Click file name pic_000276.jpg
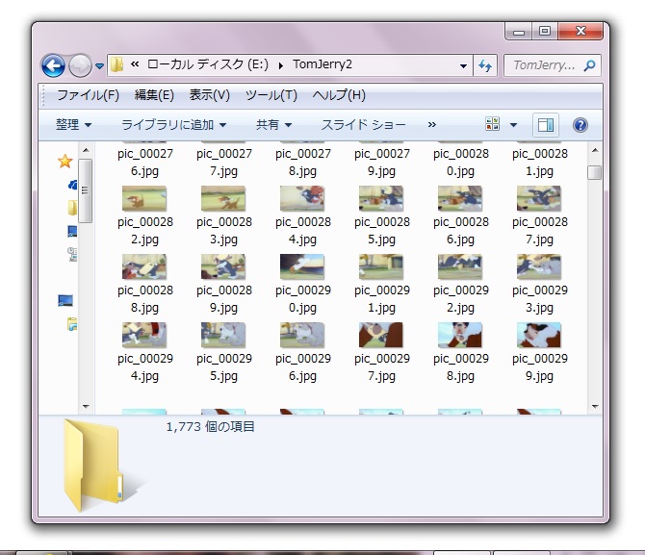The image size is (645, 555). tap(144, 162)
